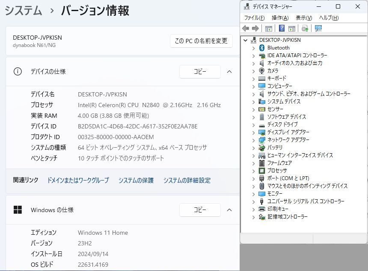Image resolution: width=368 pixels, height=271 pixels.
Task: Click the Windows logo beside Windows の仕様
Action: (x=18, y=210)
